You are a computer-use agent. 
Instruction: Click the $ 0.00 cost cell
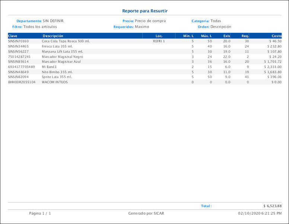[x=276, y=82]
